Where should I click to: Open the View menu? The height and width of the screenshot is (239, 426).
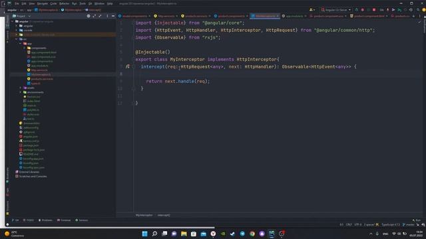32,3
